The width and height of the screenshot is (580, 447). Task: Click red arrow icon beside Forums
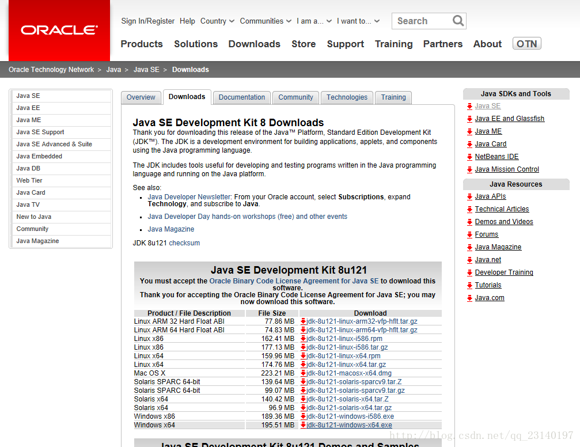[470, 234]
